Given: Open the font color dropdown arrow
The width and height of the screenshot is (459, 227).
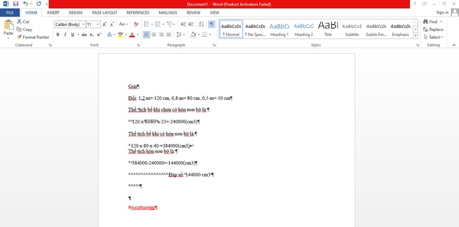Looking at the screenshot, I should [x=137, y=34].
